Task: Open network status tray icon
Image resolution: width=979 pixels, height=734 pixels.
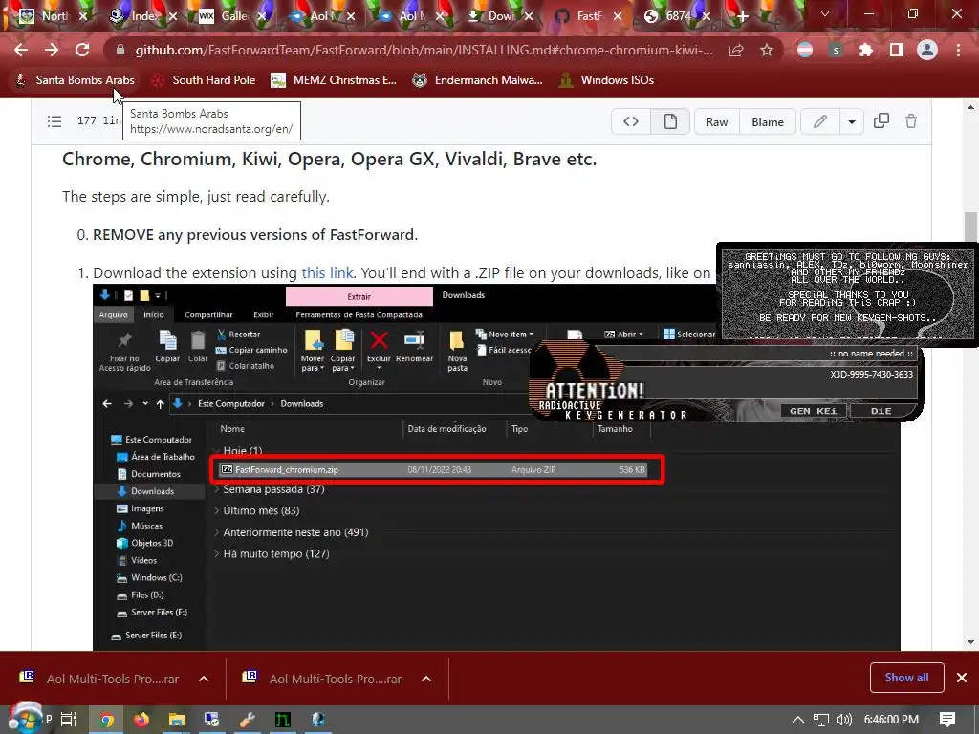Action: pos(821,720)
